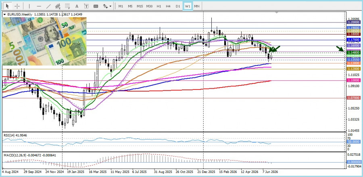Select the trendline drawing tool
The width and height of the screenshot is (363, 177).
[x=48, y=6]
